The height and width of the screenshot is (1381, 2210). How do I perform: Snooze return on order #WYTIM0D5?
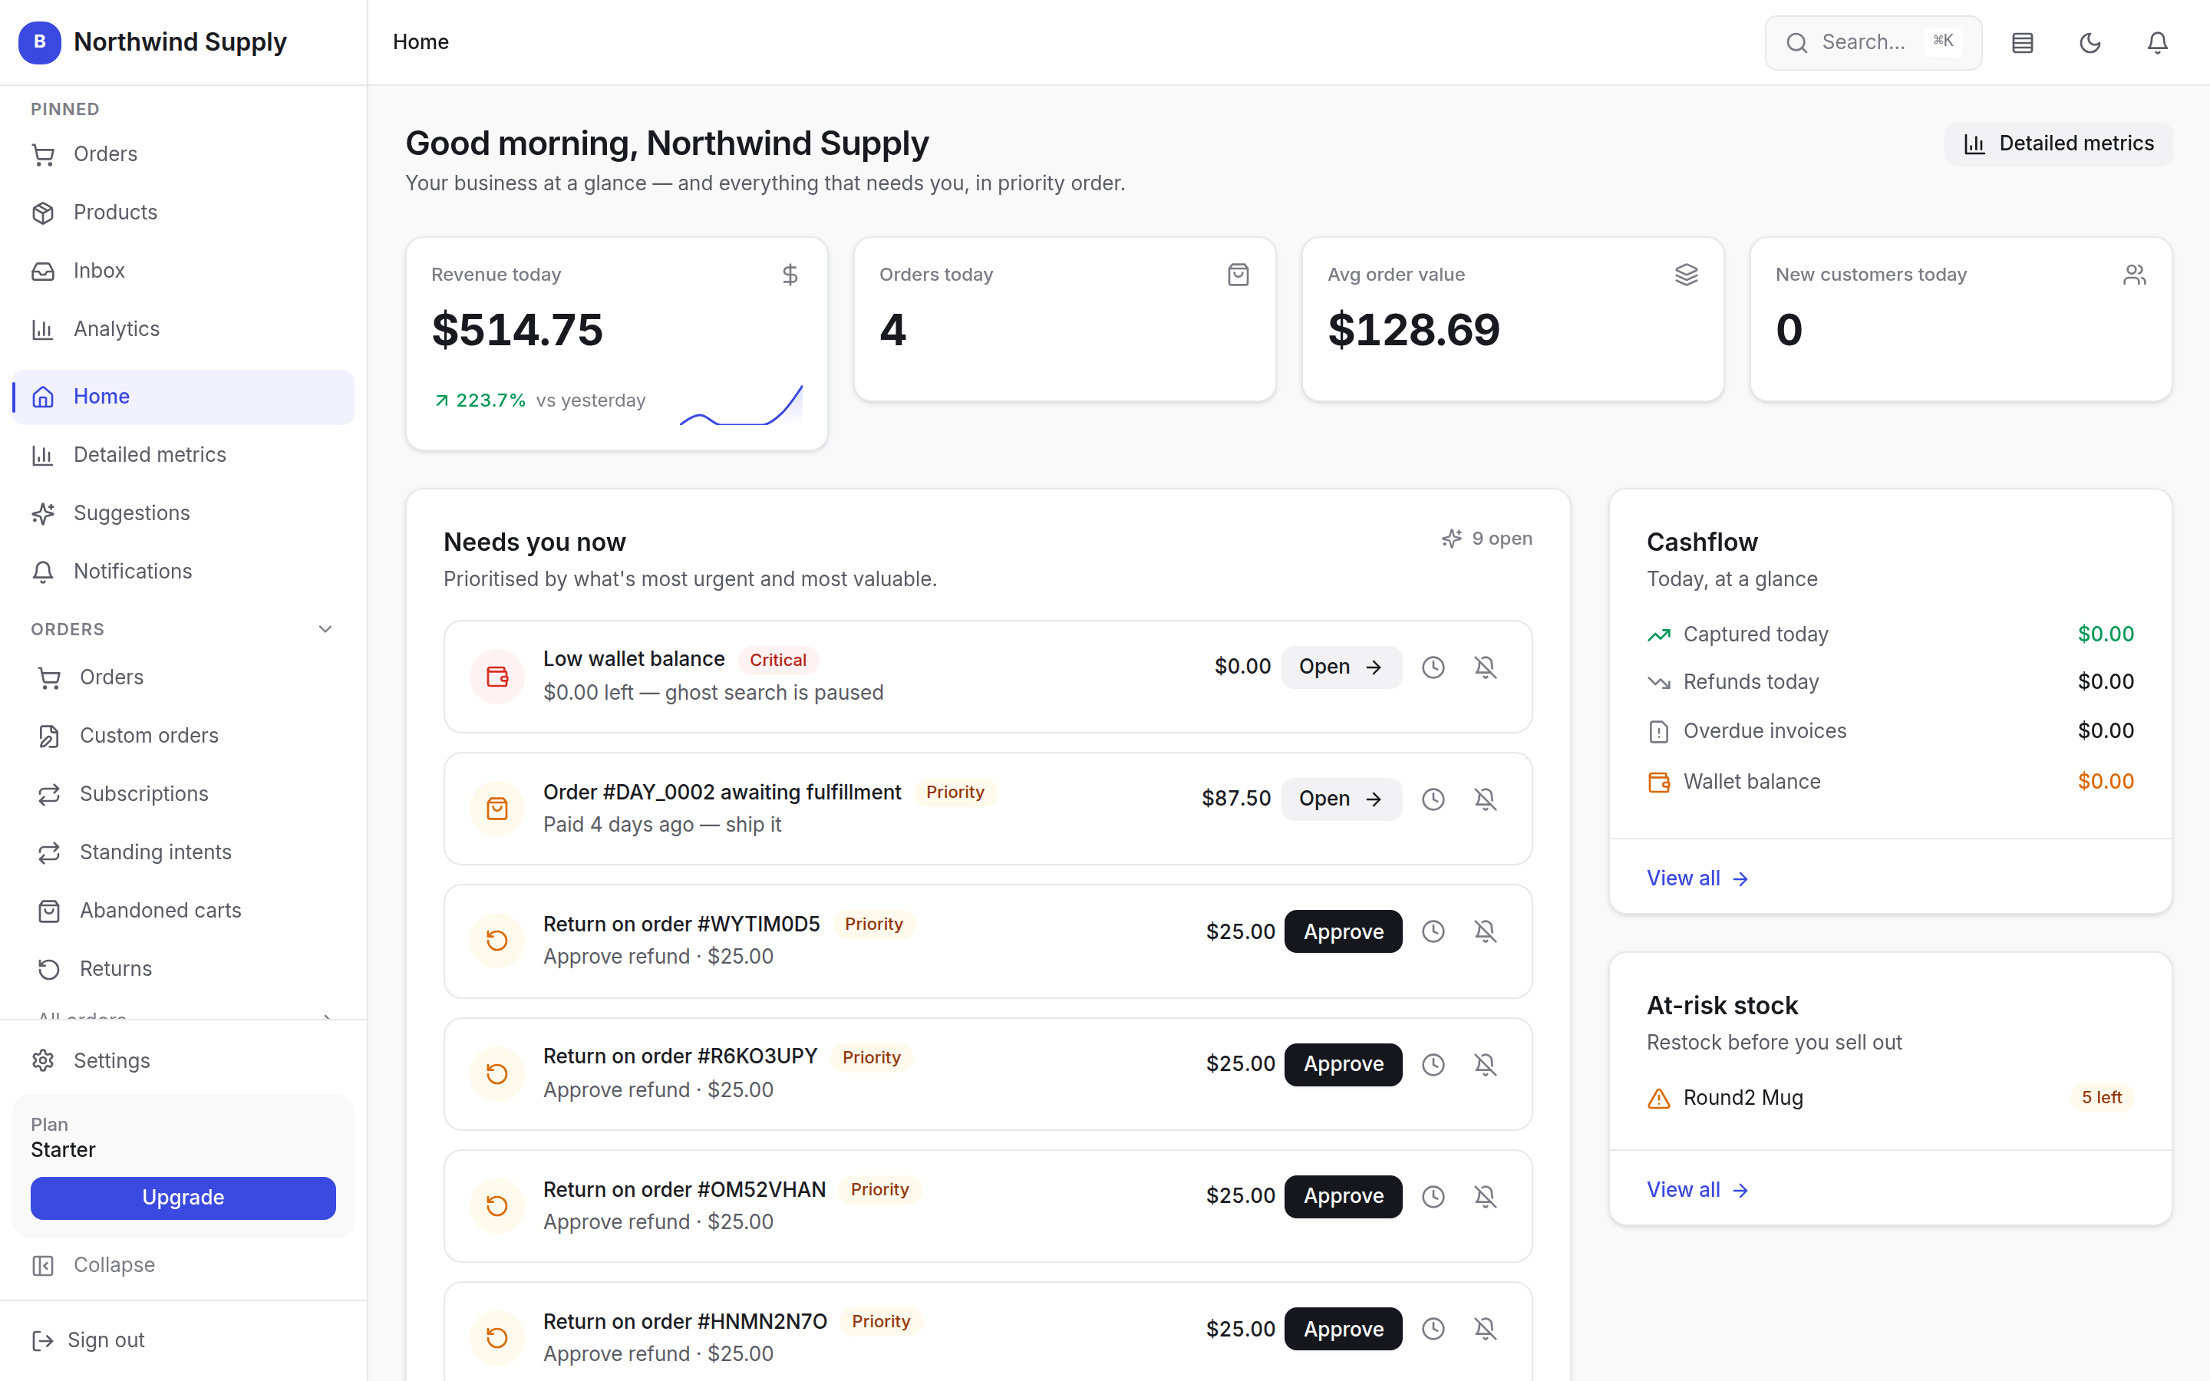click(x=1433, y=931)
